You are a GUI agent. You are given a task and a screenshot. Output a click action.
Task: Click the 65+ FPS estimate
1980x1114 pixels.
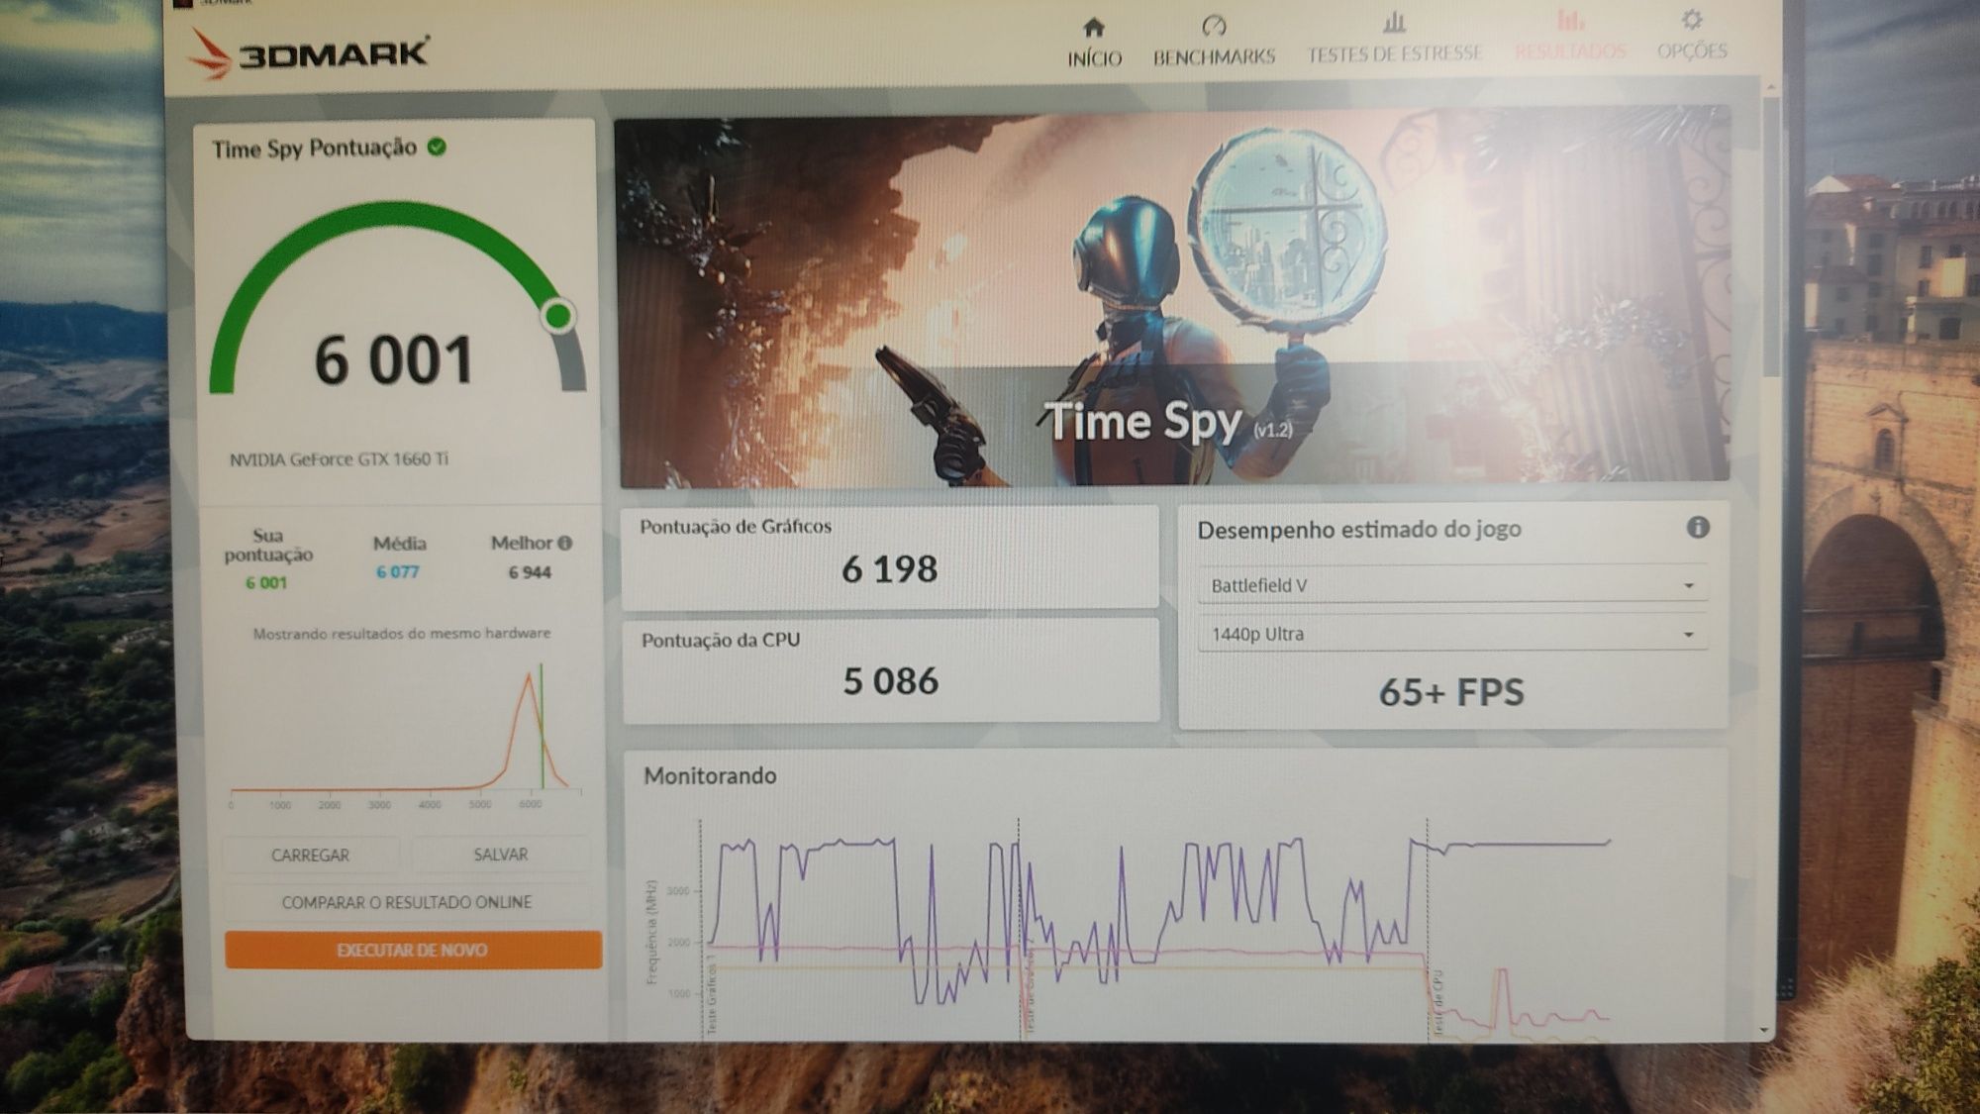[x=1451, y=692]
